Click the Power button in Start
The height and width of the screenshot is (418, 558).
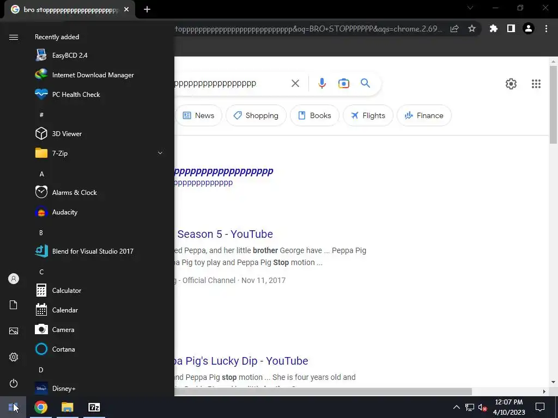pyautogui.click(x=14, y=383)
